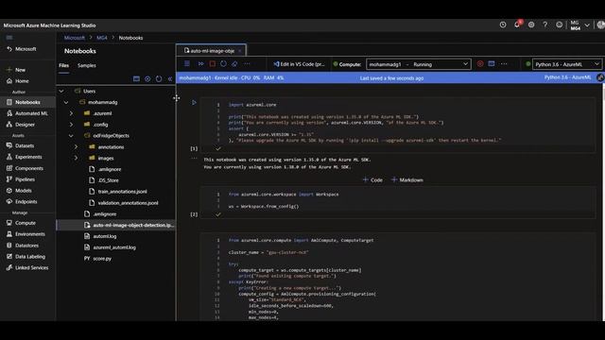
Task: Open the notebook menu icon
Action: 187,63
